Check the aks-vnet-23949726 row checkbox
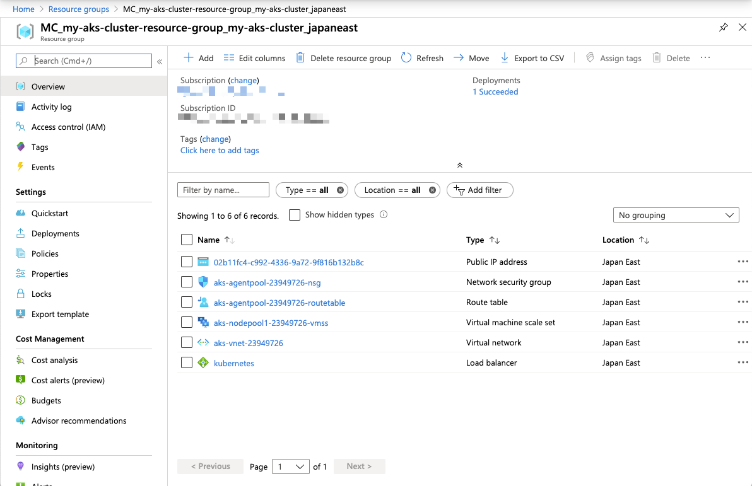Screen dimensions: 752x486 point(187,342)
